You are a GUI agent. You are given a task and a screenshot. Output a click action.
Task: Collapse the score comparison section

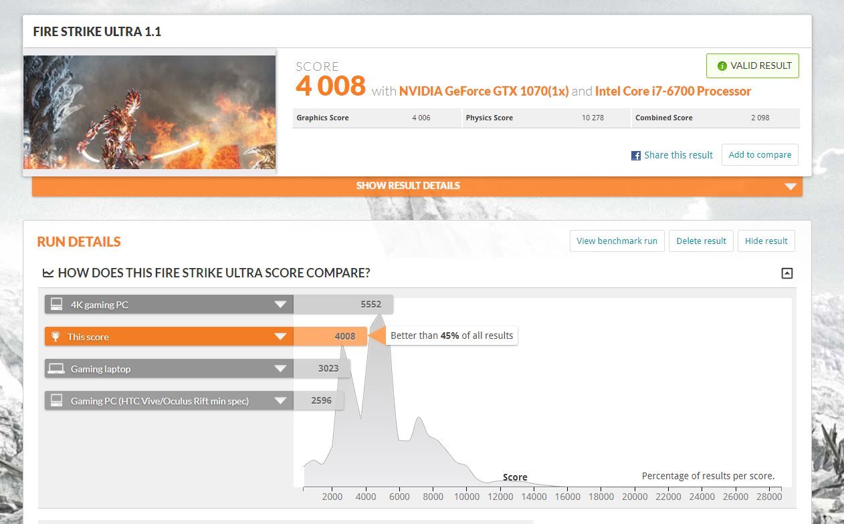coord(787,273)
